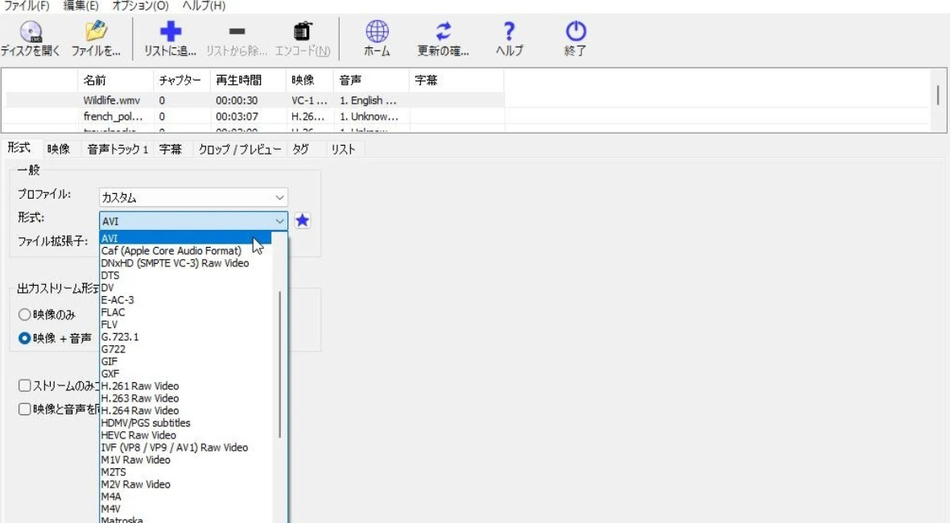Choose M1V Raw Video format
The image size is (950, 523).
click(x=185, y=459)
